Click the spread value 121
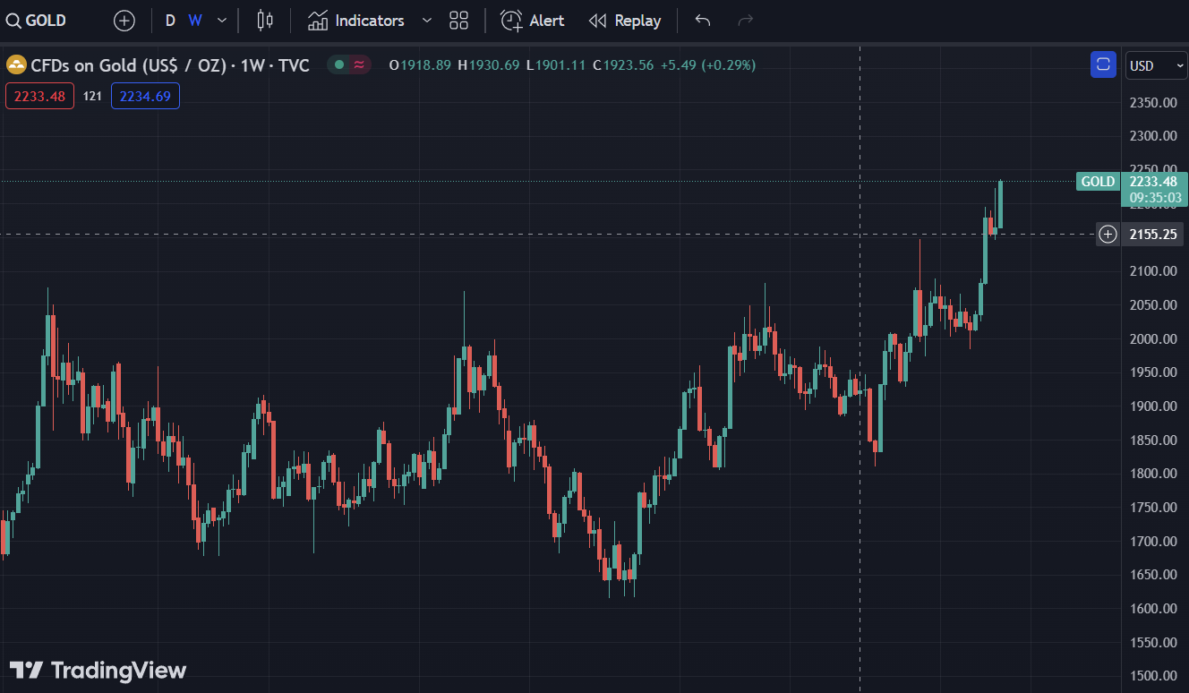 click(92, 96)
